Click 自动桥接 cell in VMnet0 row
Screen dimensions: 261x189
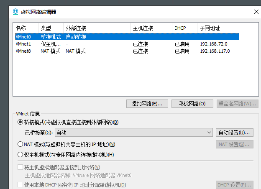coord(76,37)
